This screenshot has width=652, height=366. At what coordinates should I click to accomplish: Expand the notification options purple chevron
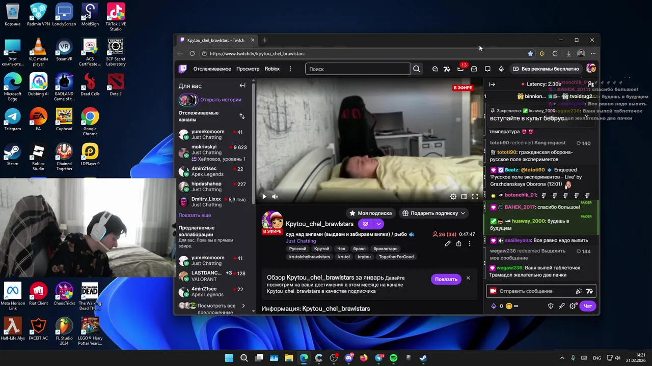pyautogui.click(x=378, y=224)
